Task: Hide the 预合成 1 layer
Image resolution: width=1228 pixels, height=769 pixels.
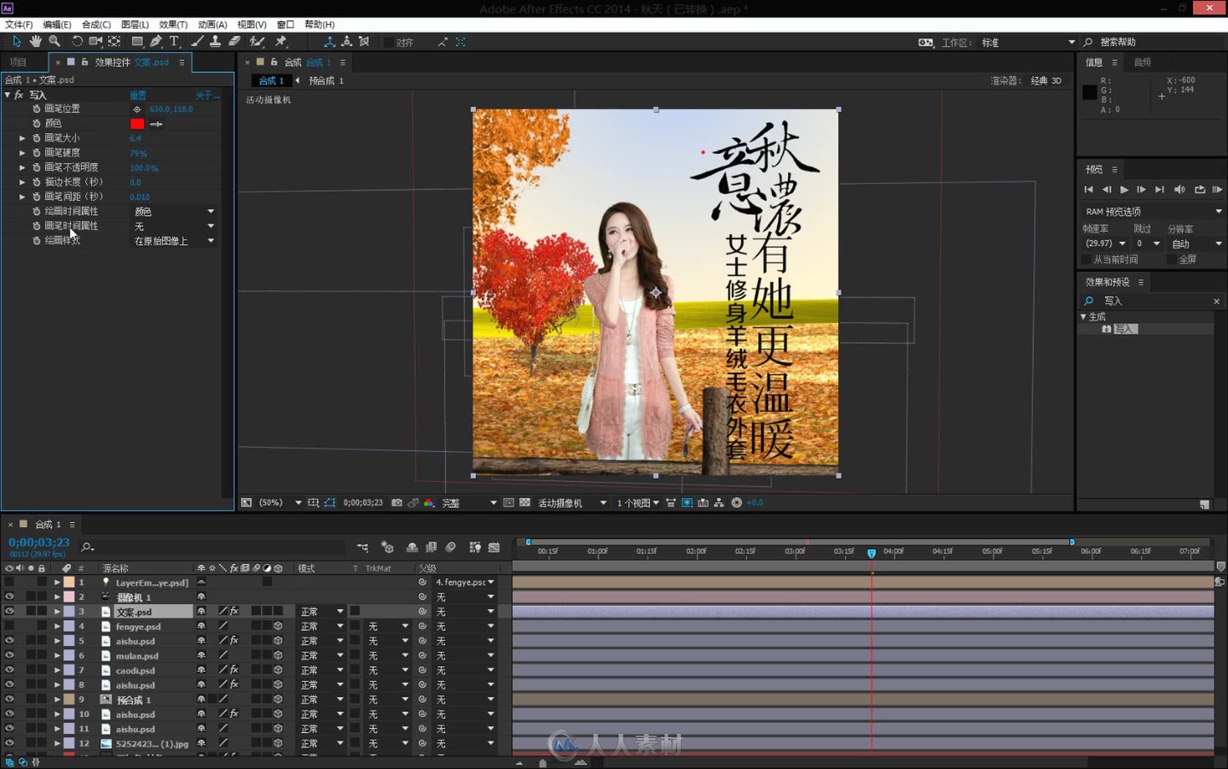Action: (x=9, y=699)
